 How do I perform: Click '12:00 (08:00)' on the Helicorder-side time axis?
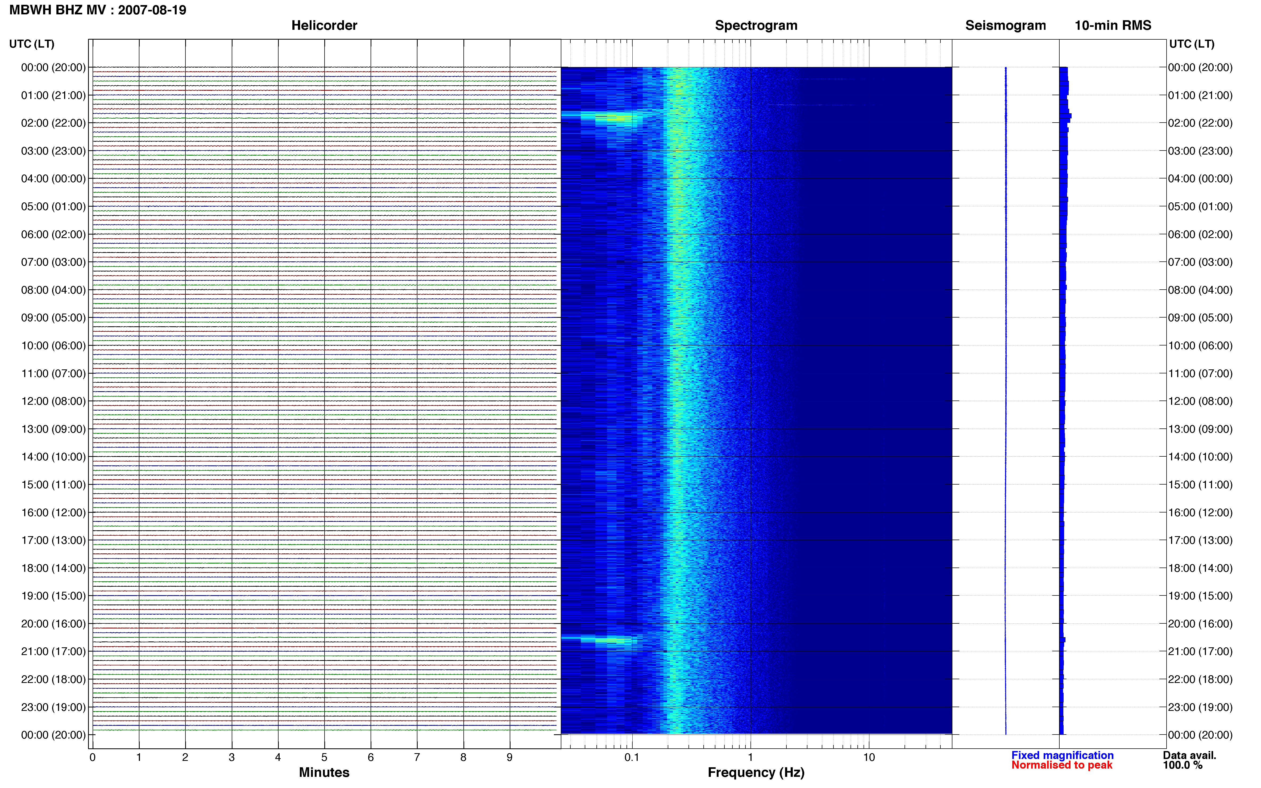coord(53,401)
